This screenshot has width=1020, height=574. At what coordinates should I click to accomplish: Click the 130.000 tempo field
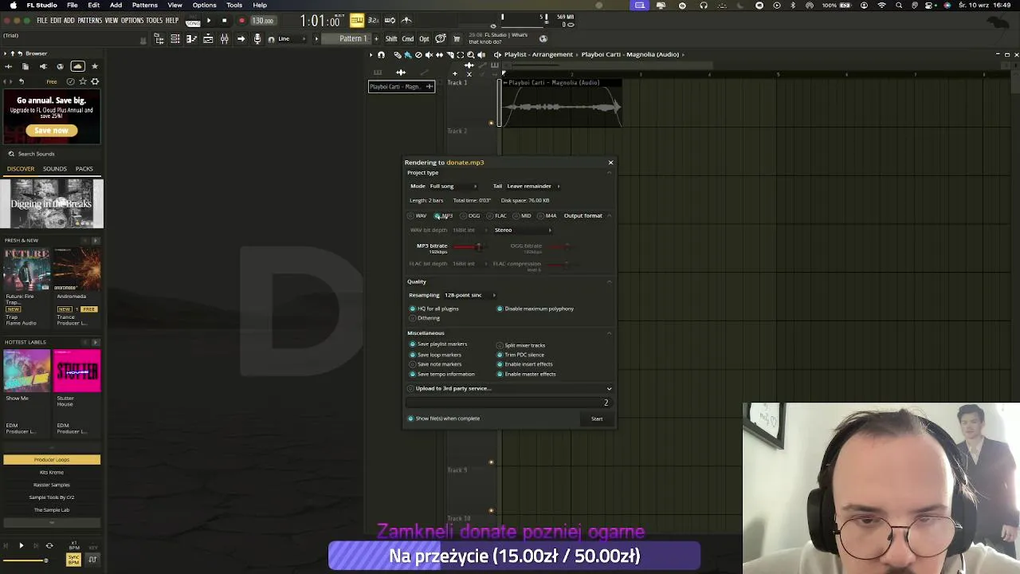tap(263, 21)
